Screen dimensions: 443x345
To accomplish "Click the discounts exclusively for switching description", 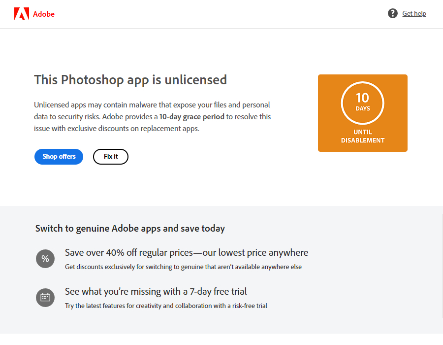I will point(183,267).
